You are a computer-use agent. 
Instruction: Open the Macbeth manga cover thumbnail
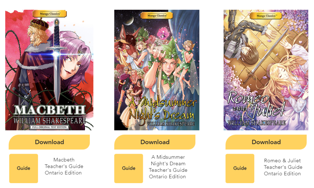[x=49, y=70]
